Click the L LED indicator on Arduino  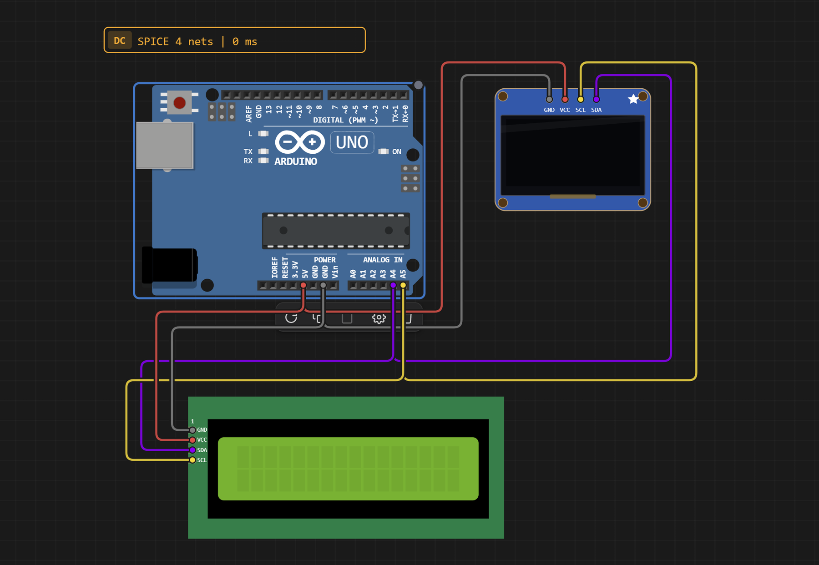pos(263,133)
